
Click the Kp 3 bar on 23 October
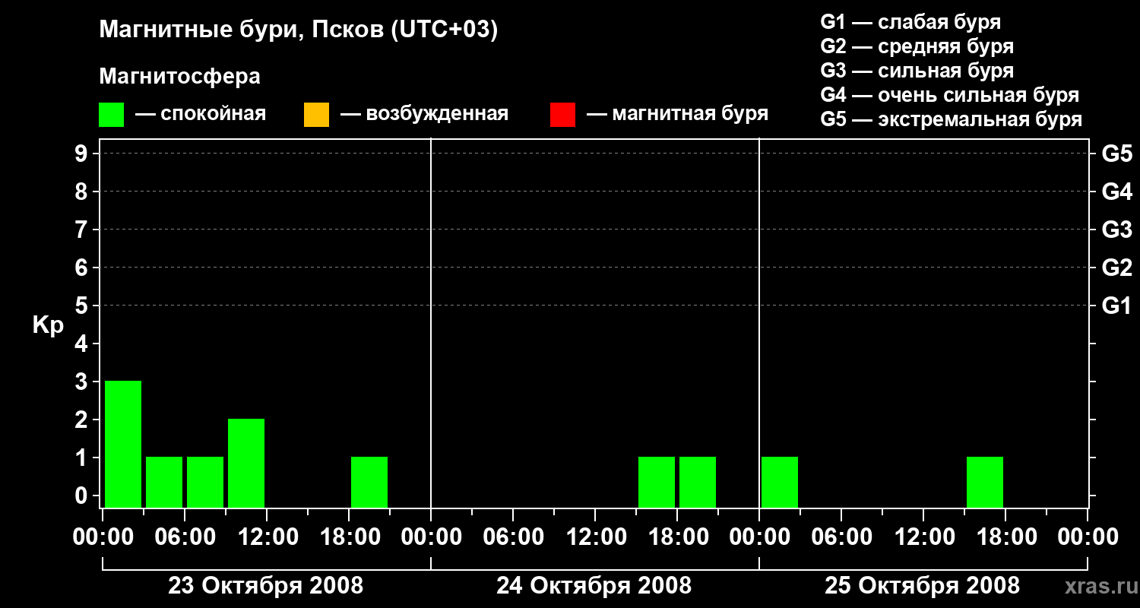[123, 444]
